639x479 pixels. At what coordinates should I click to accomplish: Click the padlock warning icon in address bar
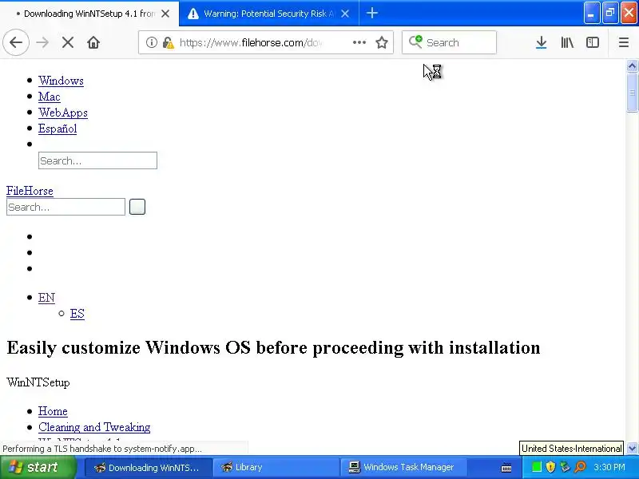click(x=168, y=42)
